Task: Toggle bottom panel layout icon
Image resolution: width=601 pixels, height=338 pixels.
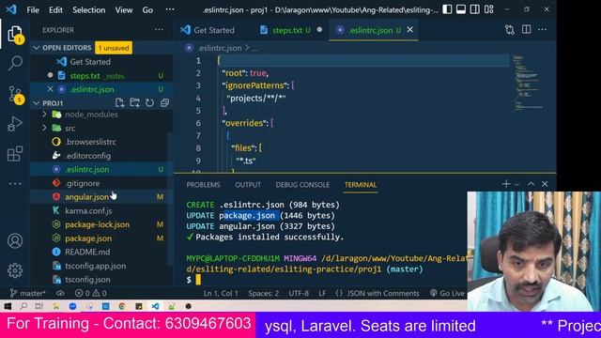Action: pyautogui.click(x=461, y=9)
